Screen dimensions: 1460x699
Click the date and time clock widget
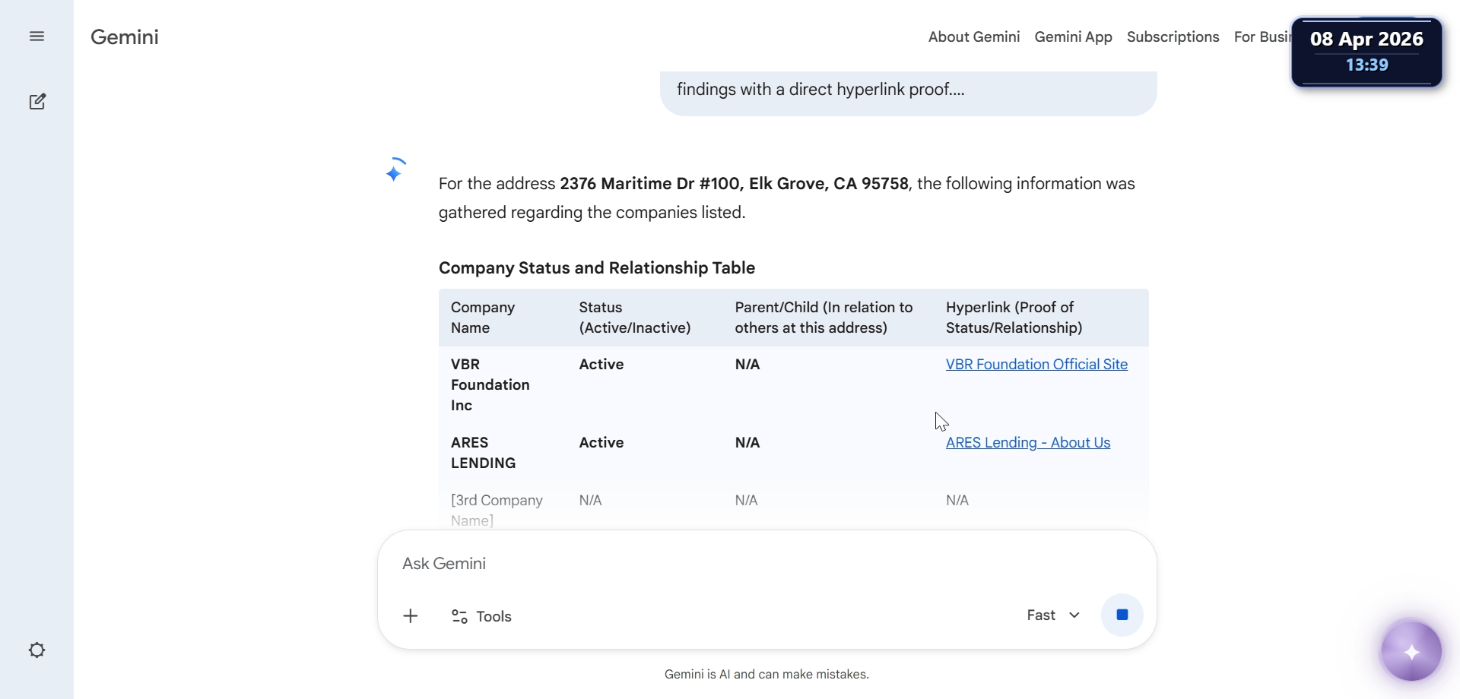1366,52
